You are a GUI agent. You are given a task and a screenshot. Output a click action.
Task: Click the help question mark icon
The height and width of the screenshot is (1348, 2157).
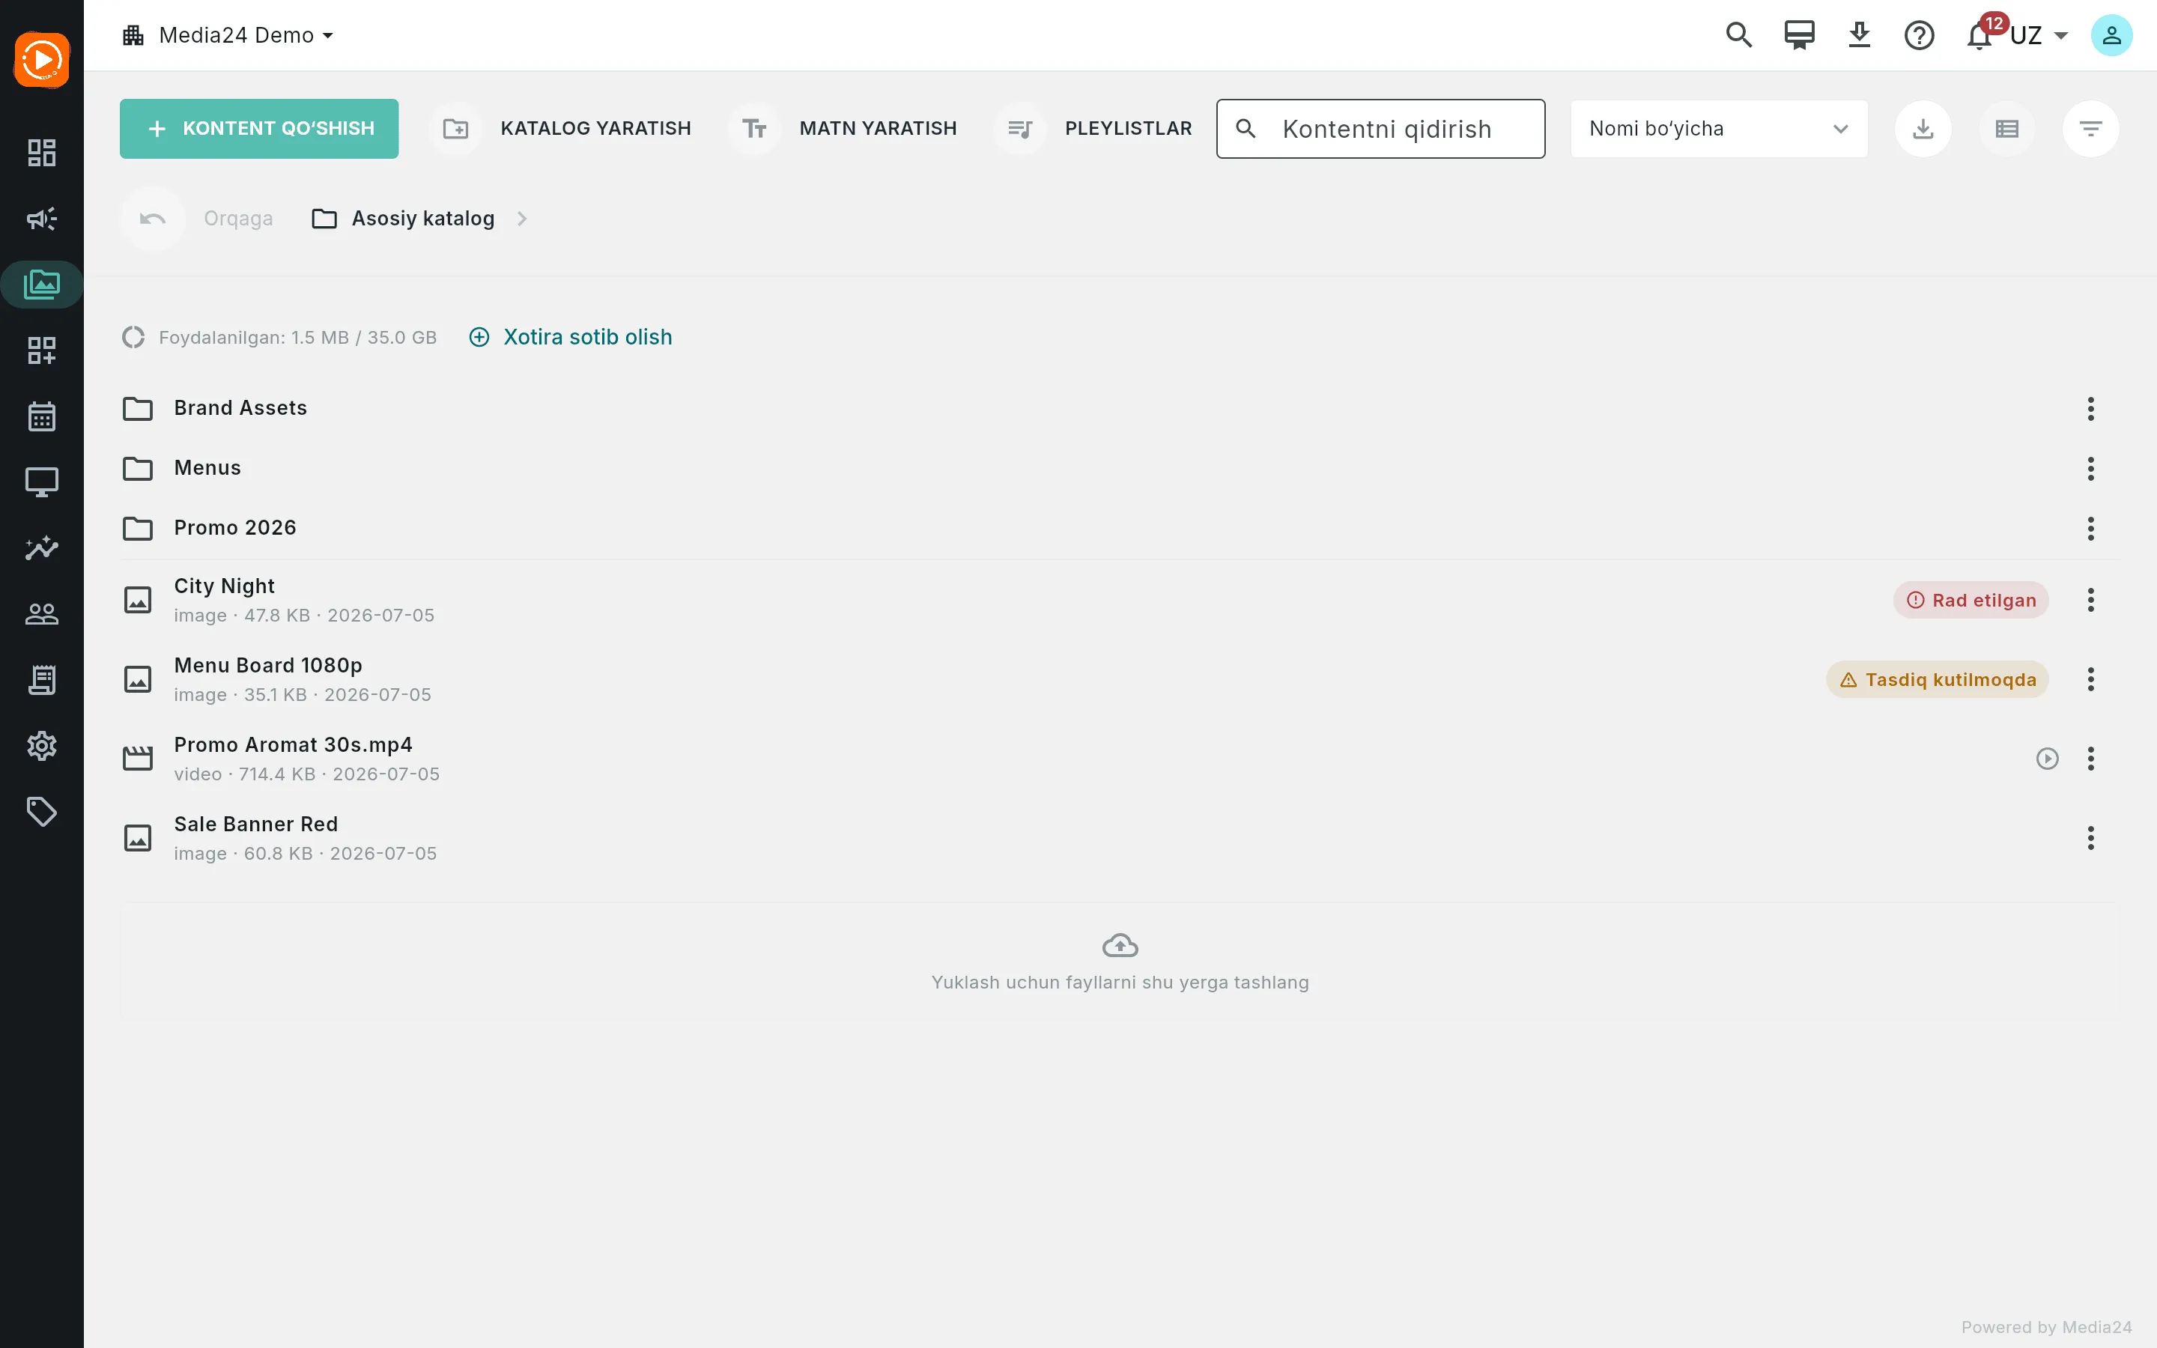1919,36
